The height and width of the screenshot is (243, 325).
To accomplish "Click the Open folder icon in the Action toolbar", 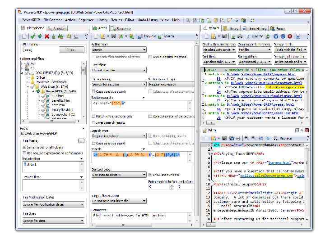I will [103, 36].
